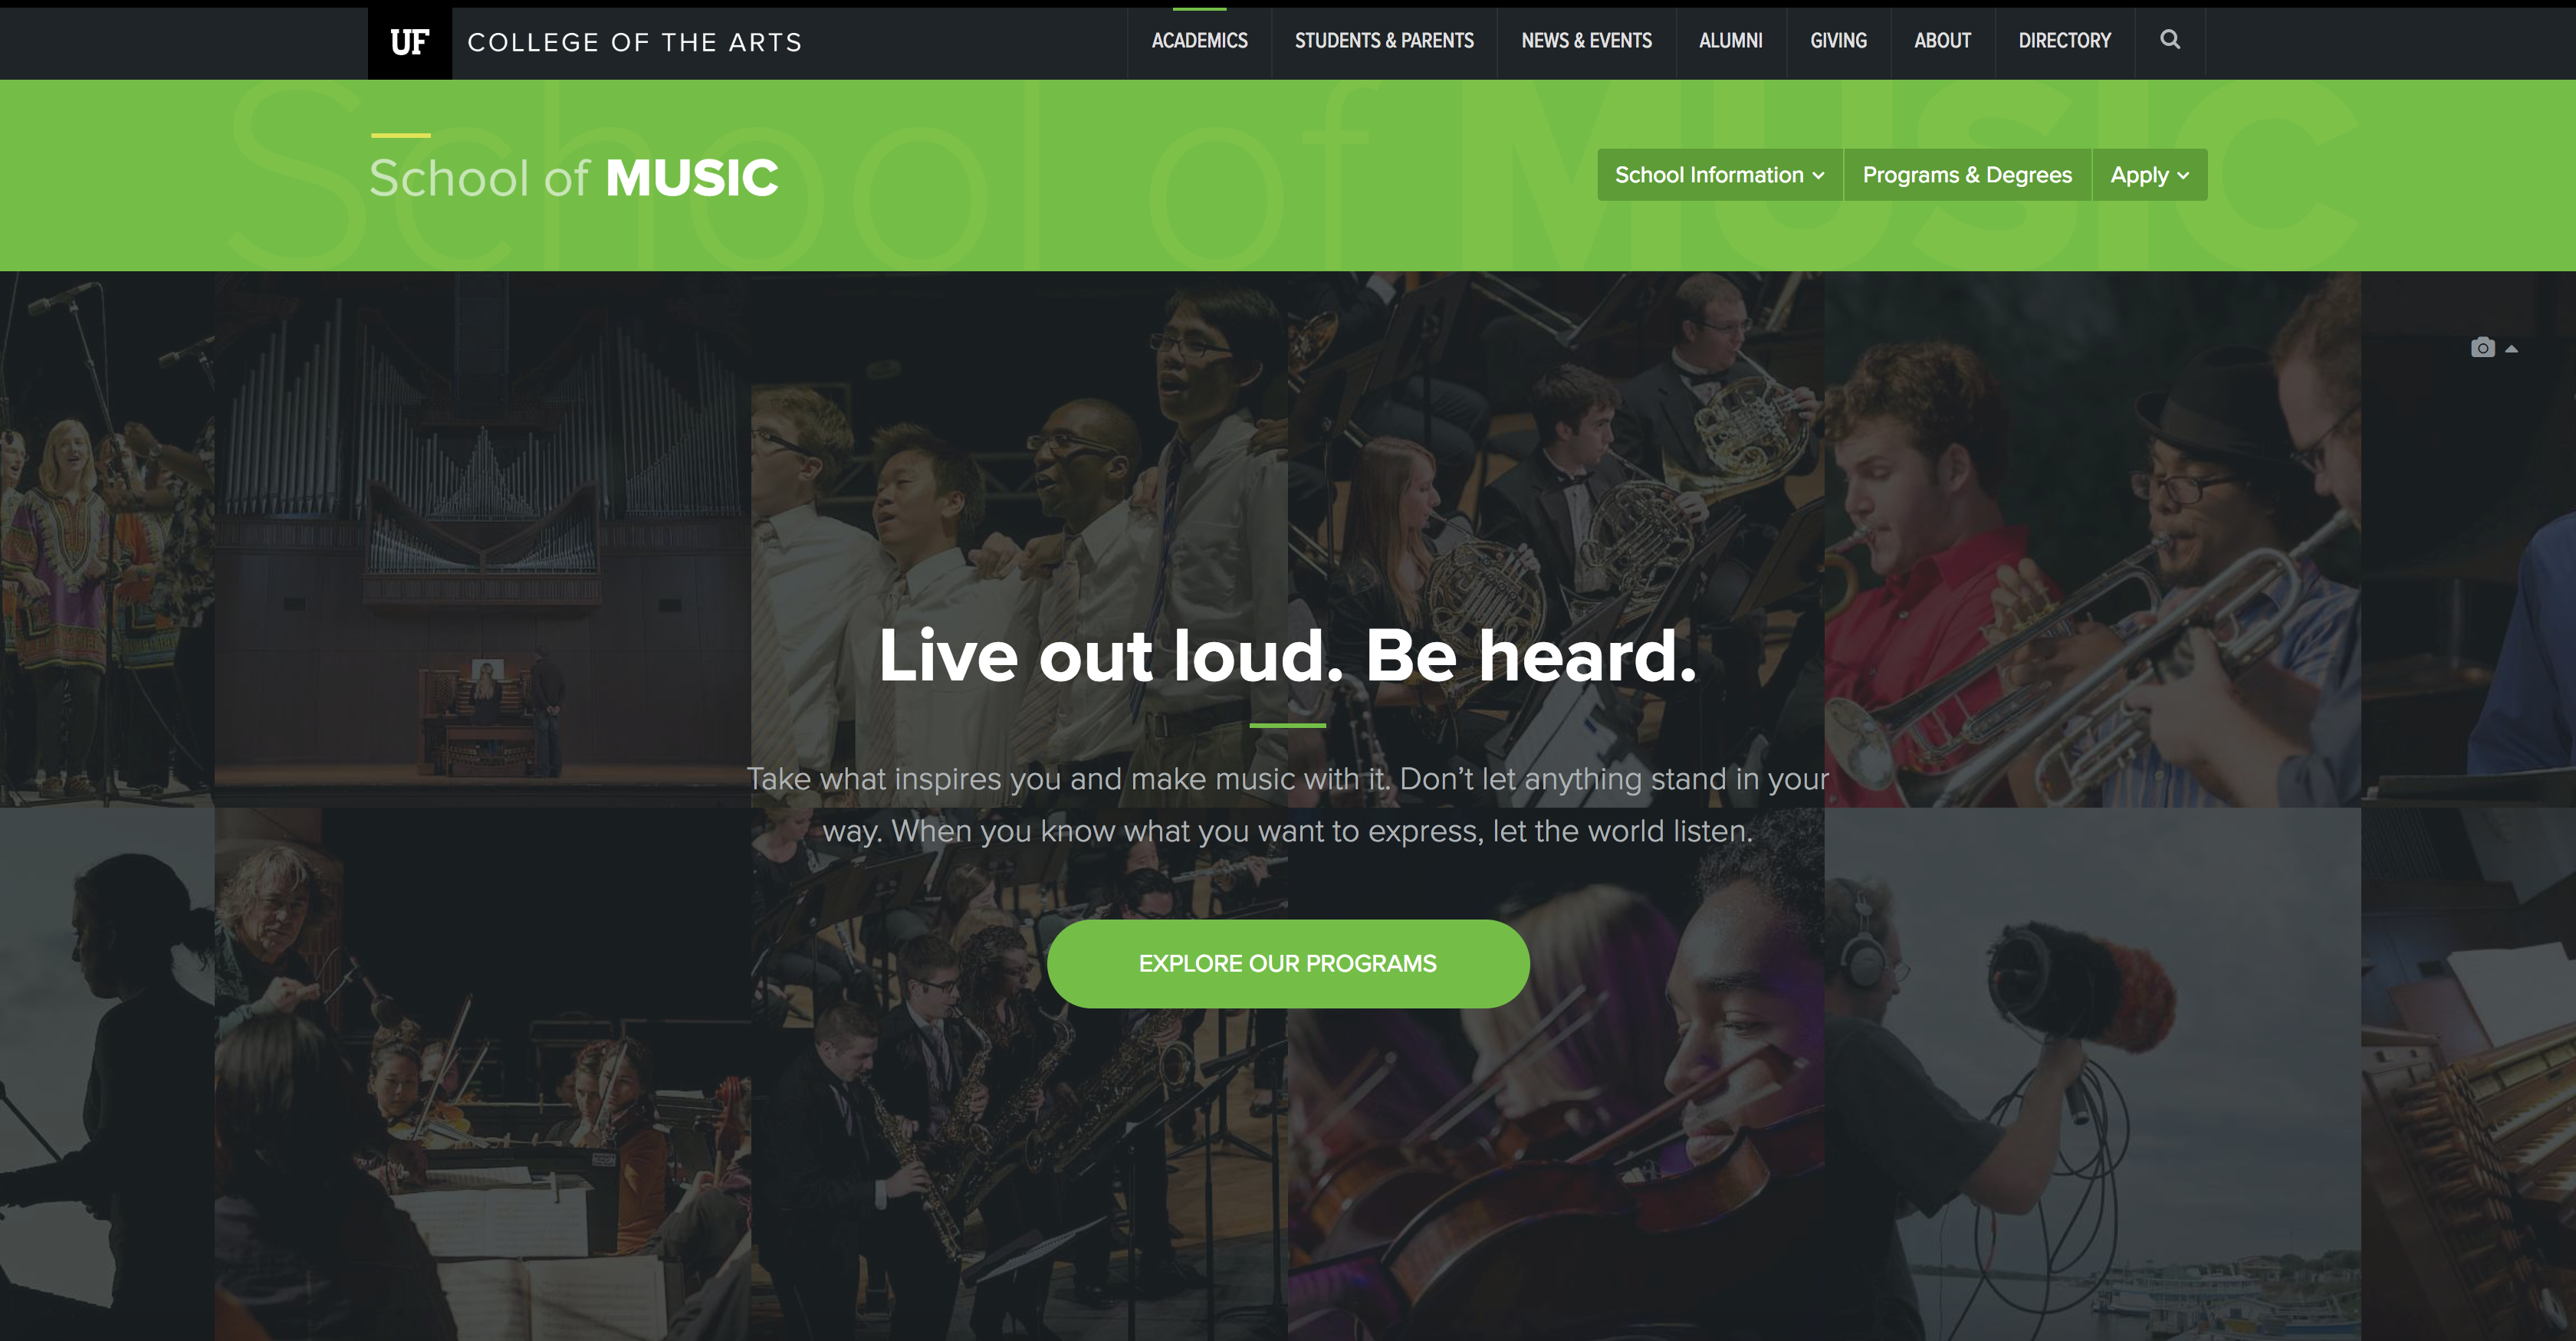Open News & Events menu item

pos(1586,41)
